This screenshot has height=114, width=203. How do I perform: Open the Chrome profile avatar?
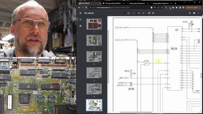pyautogui.click(x=183, y=8)
